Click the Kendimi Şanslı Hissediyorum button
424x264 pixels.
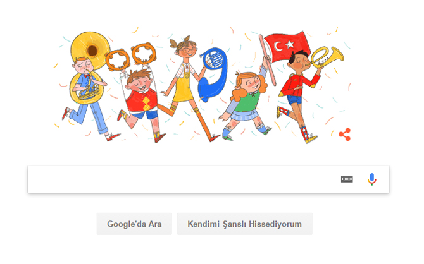point(245,224)
